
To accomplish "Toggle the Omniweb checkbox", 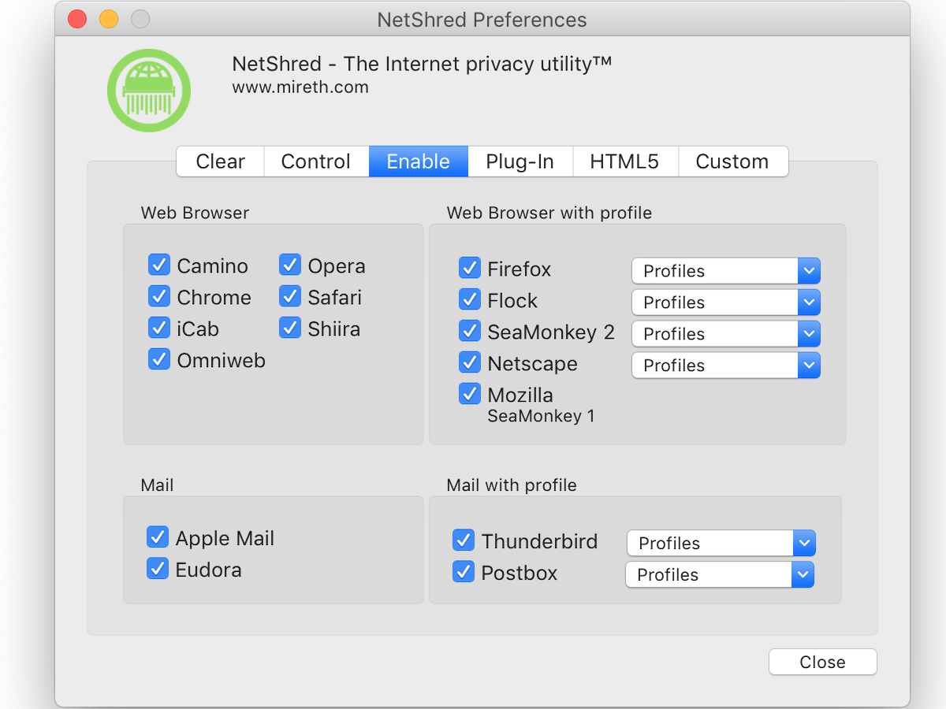I will click(159, 359).
